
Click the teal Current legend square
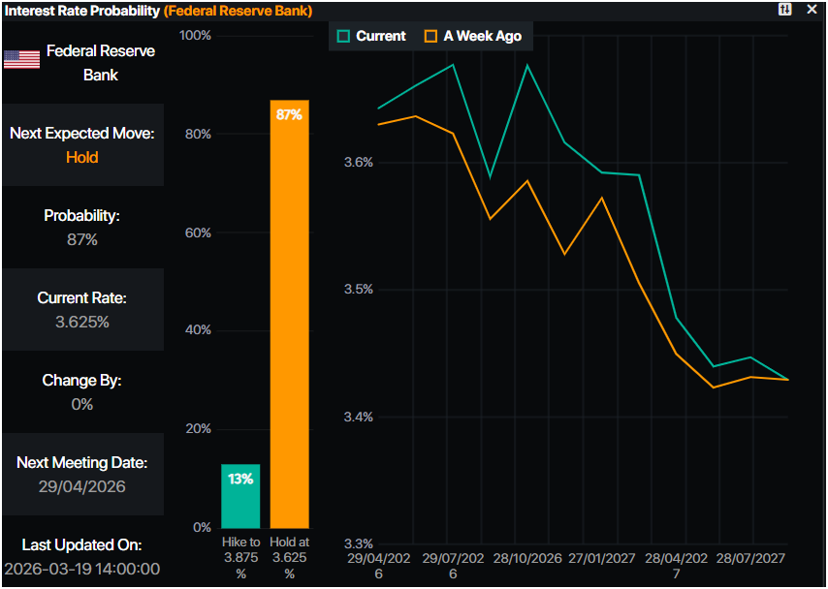point(343,36)
